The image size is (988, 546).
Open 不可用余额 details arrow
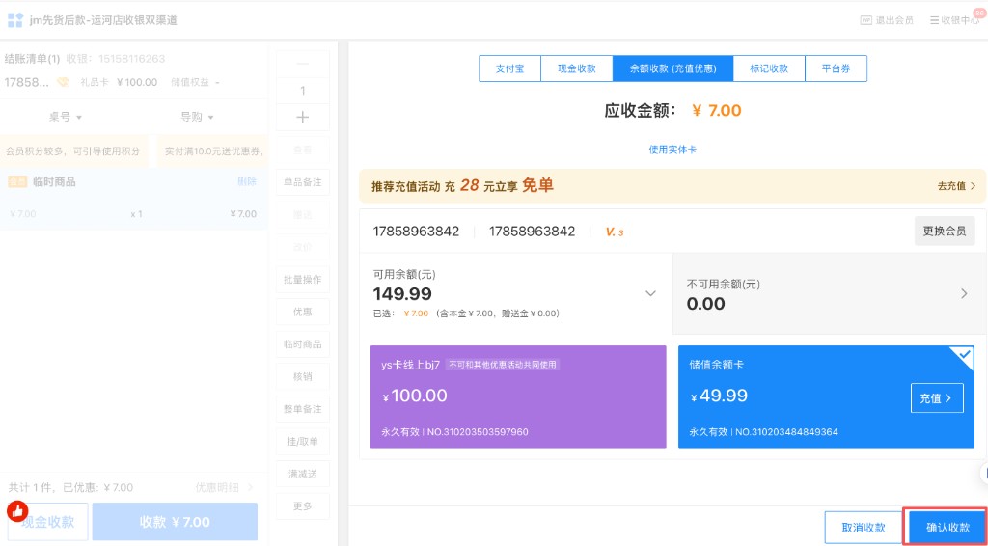pyautogui.click(x=964, y=293)
